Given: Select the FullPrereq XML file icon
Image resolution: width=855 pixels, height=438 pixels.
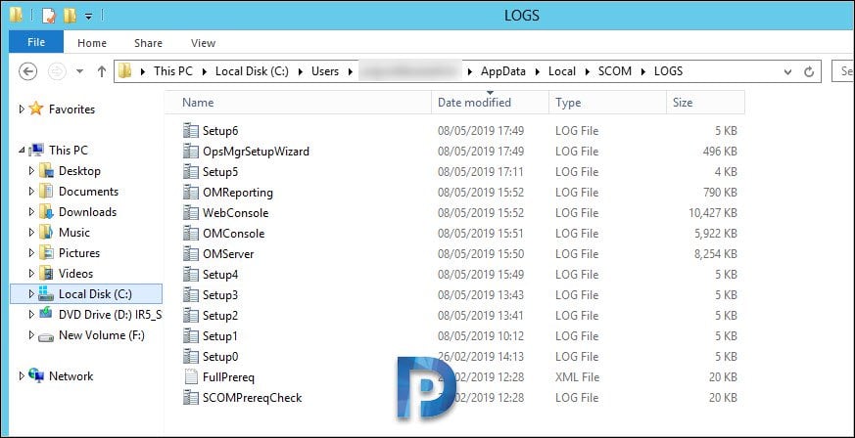Looking at the screenshot, I should (x=190, y=377).
